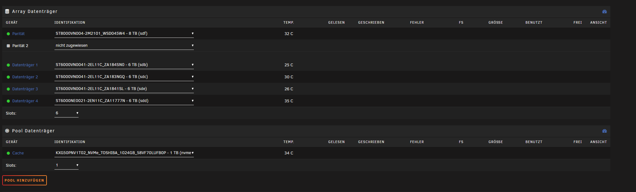Open the Datenträger 4 device link
This screenshot has width=636, height=192.
coord(25,101)
